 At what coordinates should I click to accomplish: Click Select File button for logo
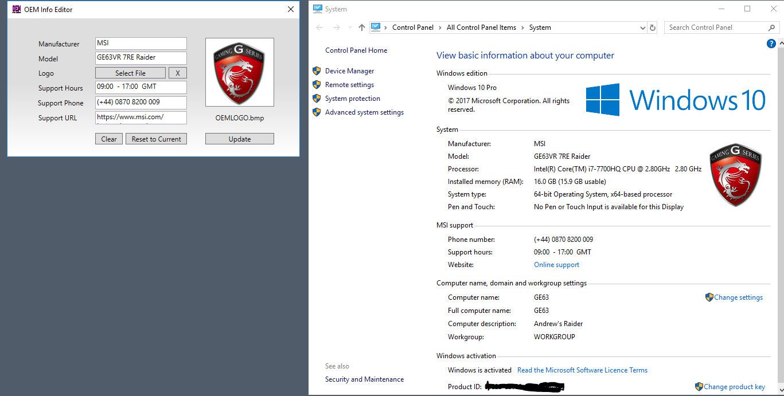click(130, 73)
